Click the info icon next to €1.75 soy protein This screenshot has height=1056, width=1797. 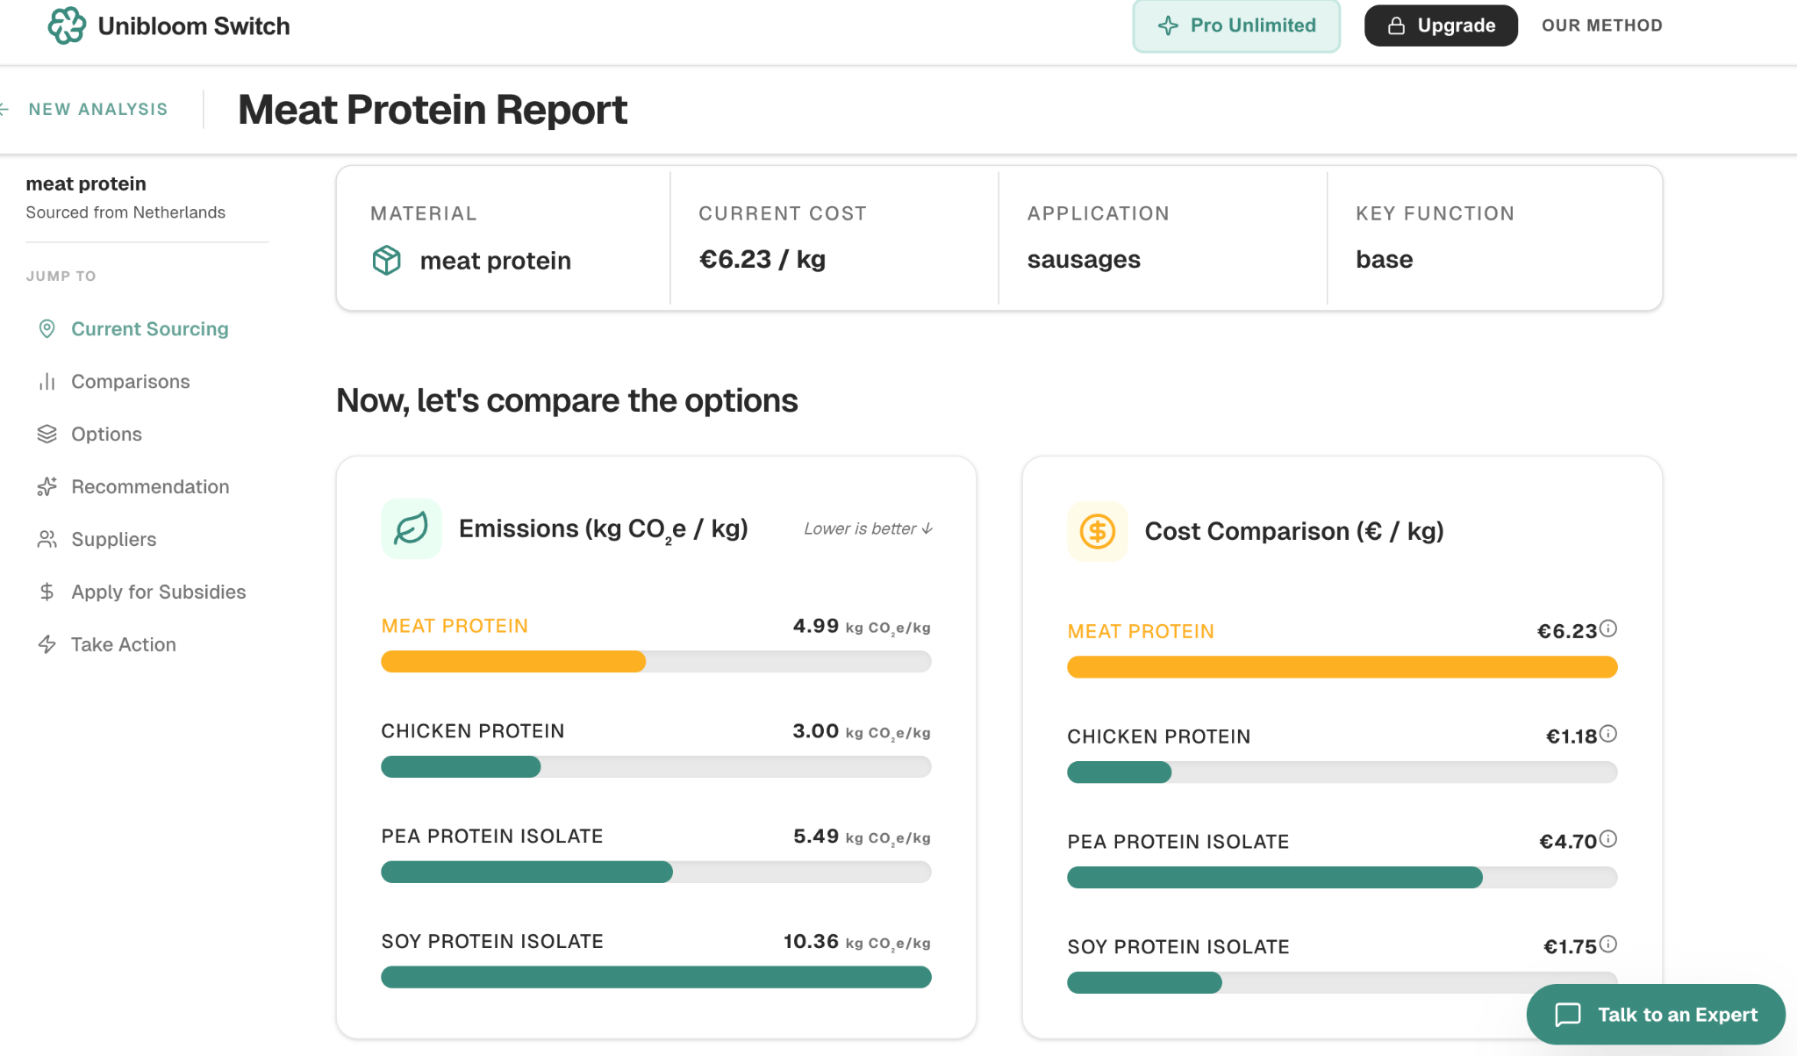1607,945
